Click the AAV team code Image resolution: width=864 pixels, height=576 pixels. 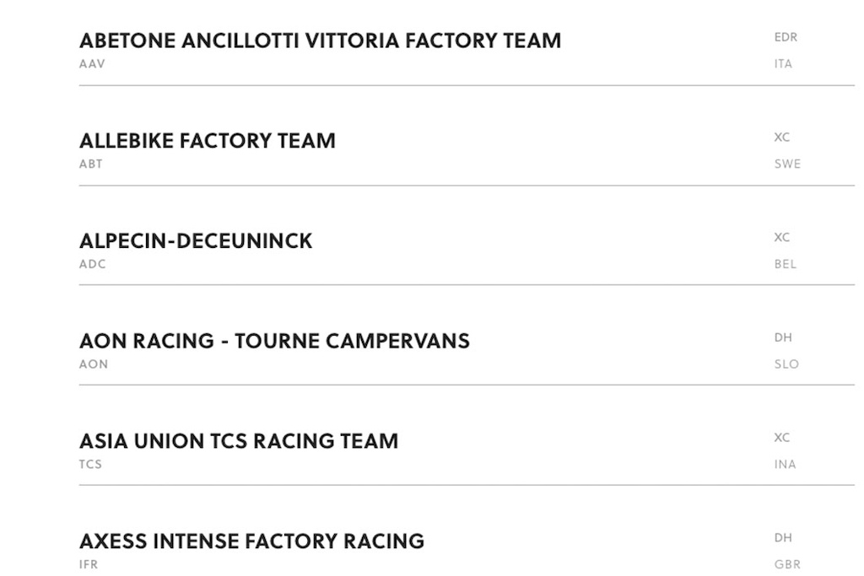click(x=92, y=64)
